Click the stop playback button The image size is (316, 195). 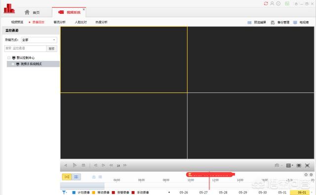coord(83,165)
